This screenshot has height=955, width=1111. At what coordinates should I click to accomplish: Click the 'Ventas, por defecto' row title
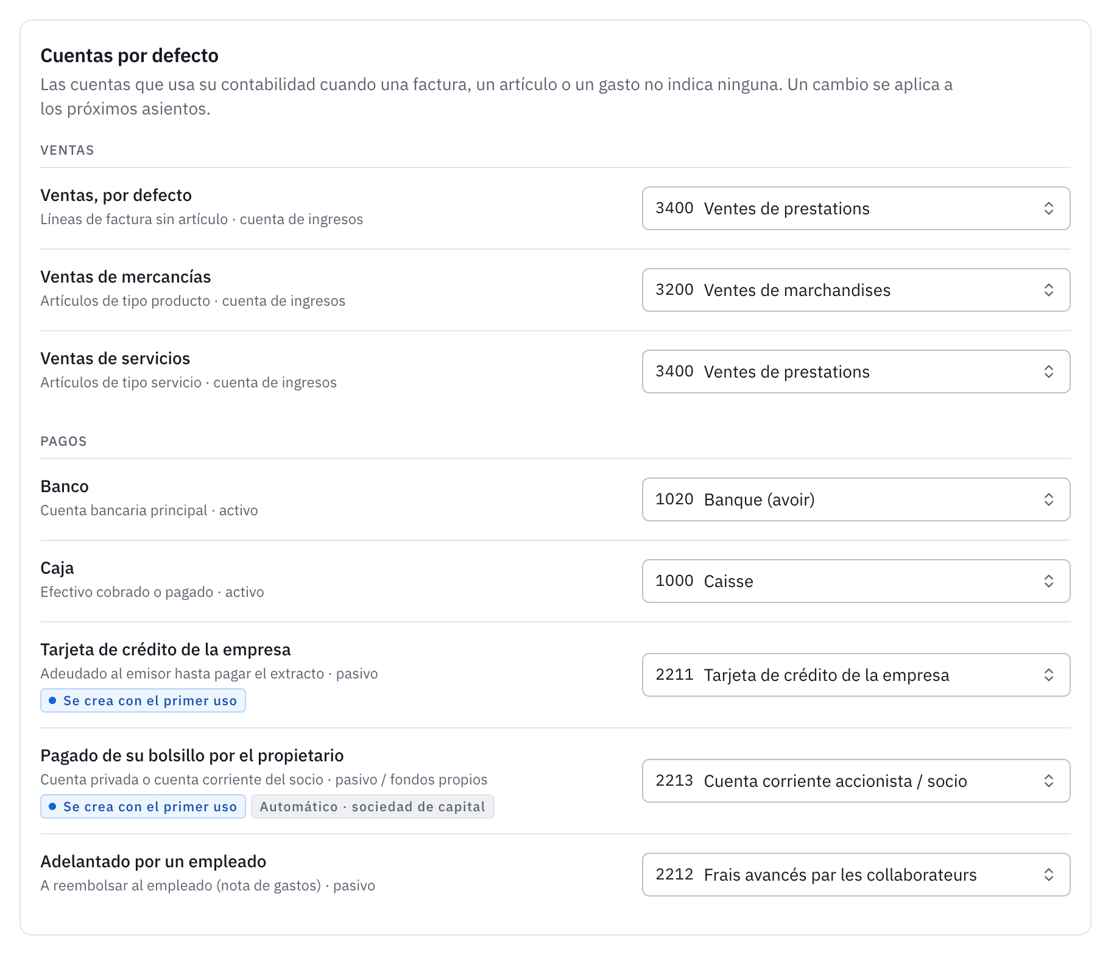point(116,195)
